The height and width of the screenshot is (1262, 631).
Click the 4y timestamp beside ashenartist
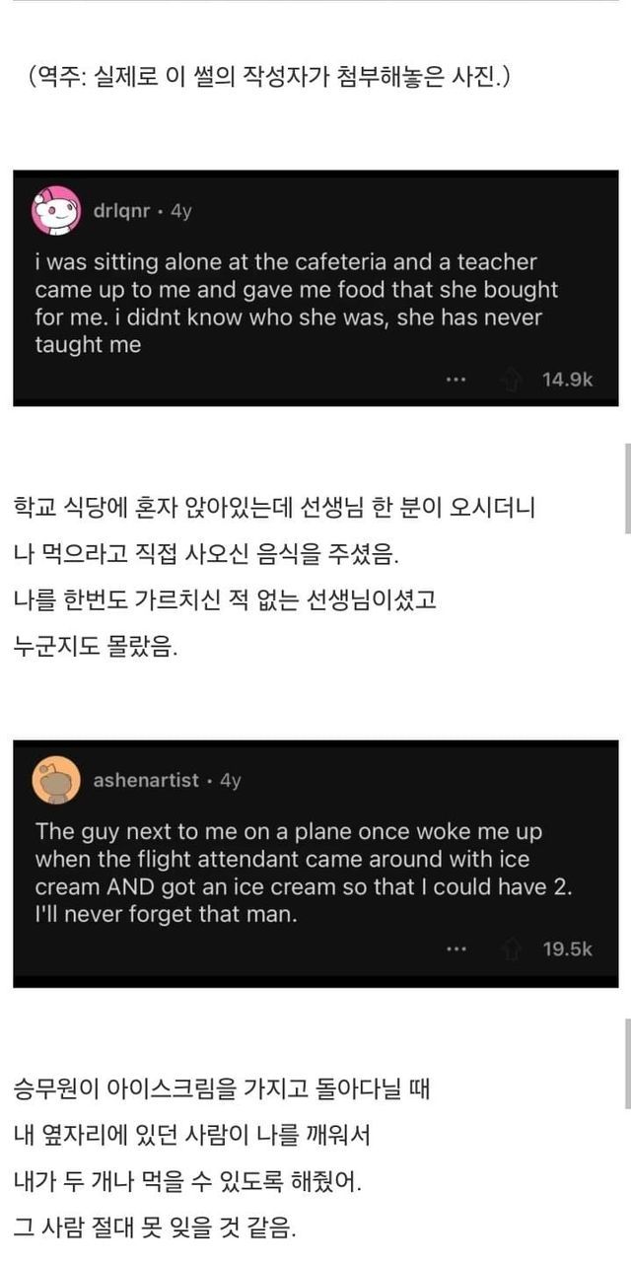[230, 781]
